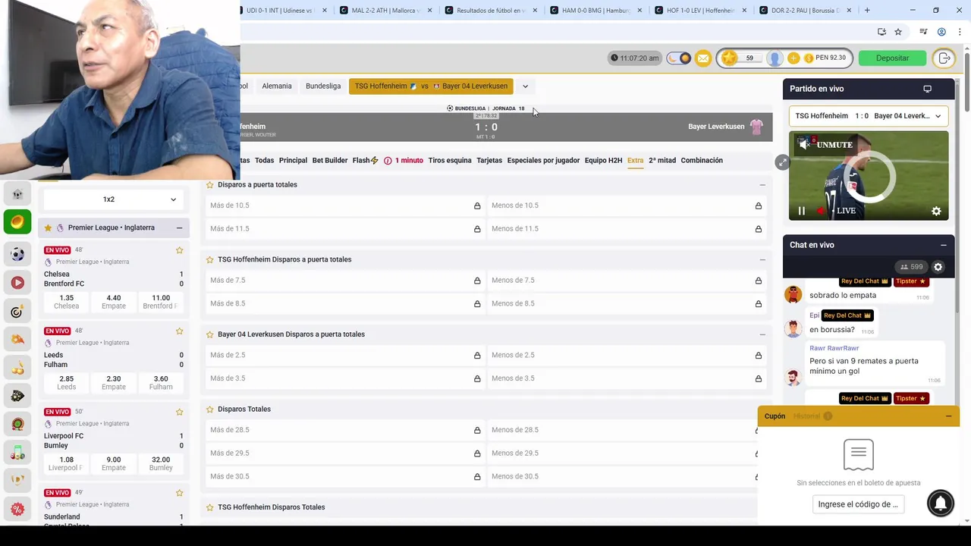Pause the live stream video

tap(801, 211)
